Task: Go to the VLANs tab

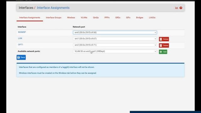Action: tap(84, 18)
